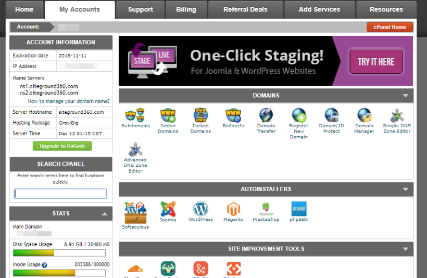Image resolution: width=427 pixels, height=278 pixels.
Task: Toggle the Stats panel arrow
Action: (105, 214)
